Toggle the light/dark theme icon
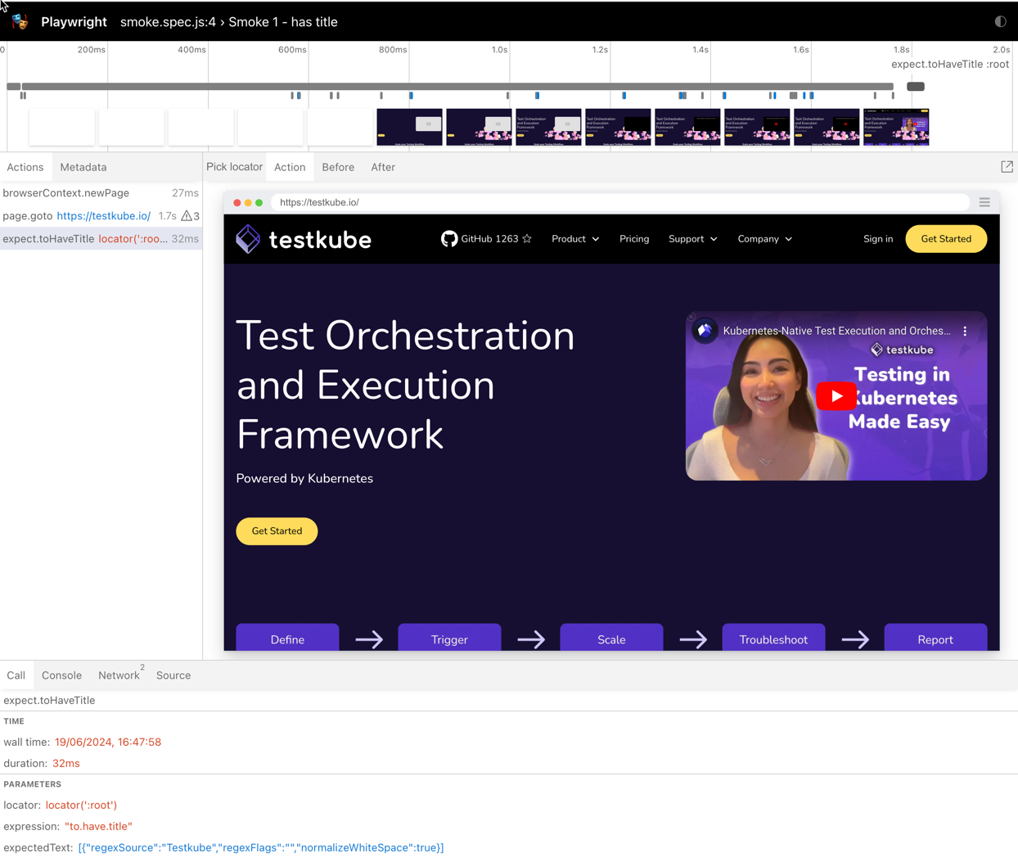The height and width of the screenshot is (858, 1018). click(1000, 22)
